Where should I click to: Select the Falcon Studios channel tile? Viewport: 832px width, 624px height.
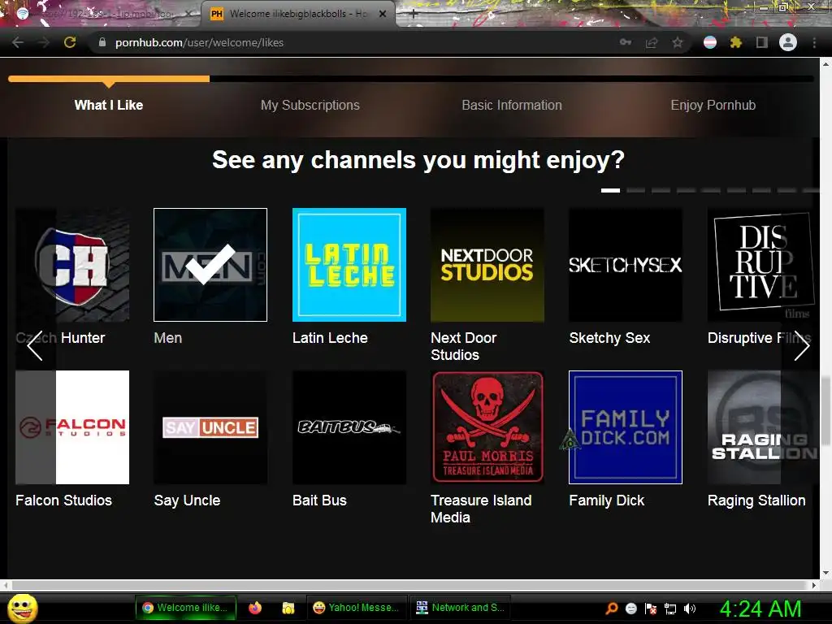(72, 427)
